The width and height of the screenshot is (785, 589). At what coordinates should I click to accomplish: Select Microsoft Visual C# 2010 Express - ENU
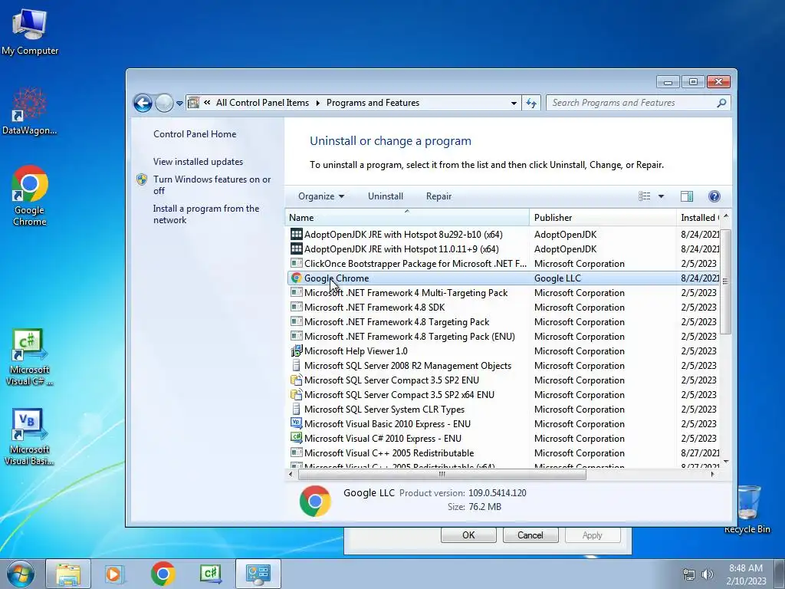coord(503,438)
